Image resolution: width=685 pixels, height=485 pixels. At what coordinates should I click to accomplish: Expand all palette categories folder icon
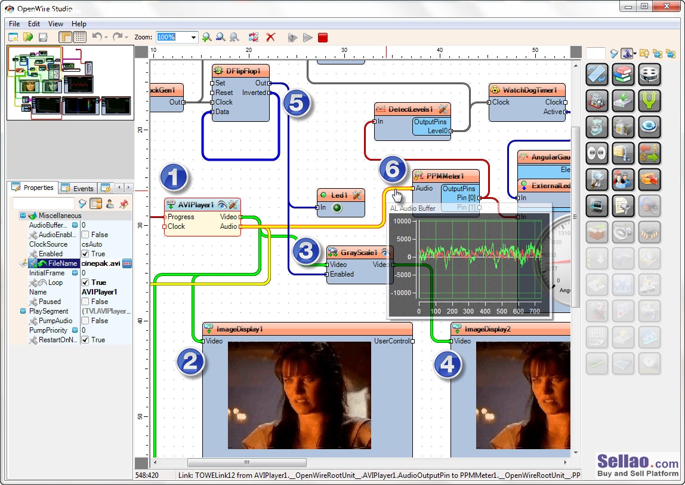[x=658, y=53]
